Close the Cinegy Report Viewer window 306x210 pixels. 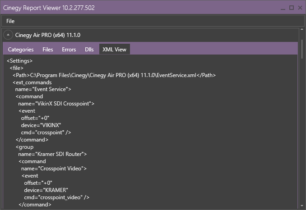pyautogui.click(x=300, y=8)
